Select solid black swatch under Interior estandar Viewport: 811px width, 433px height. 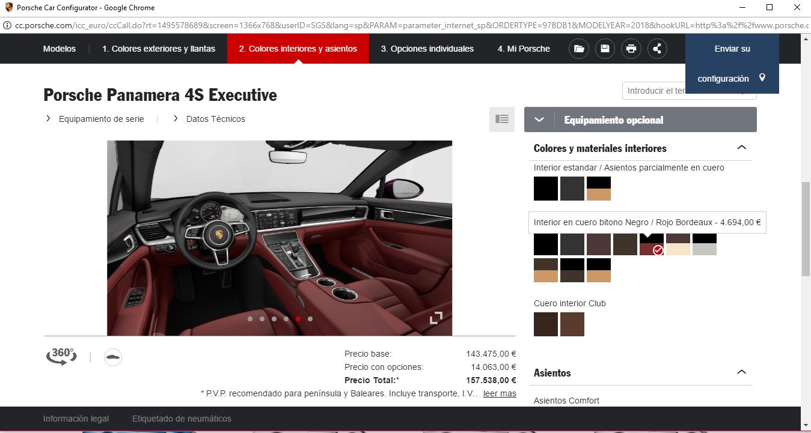coord(546,189)
